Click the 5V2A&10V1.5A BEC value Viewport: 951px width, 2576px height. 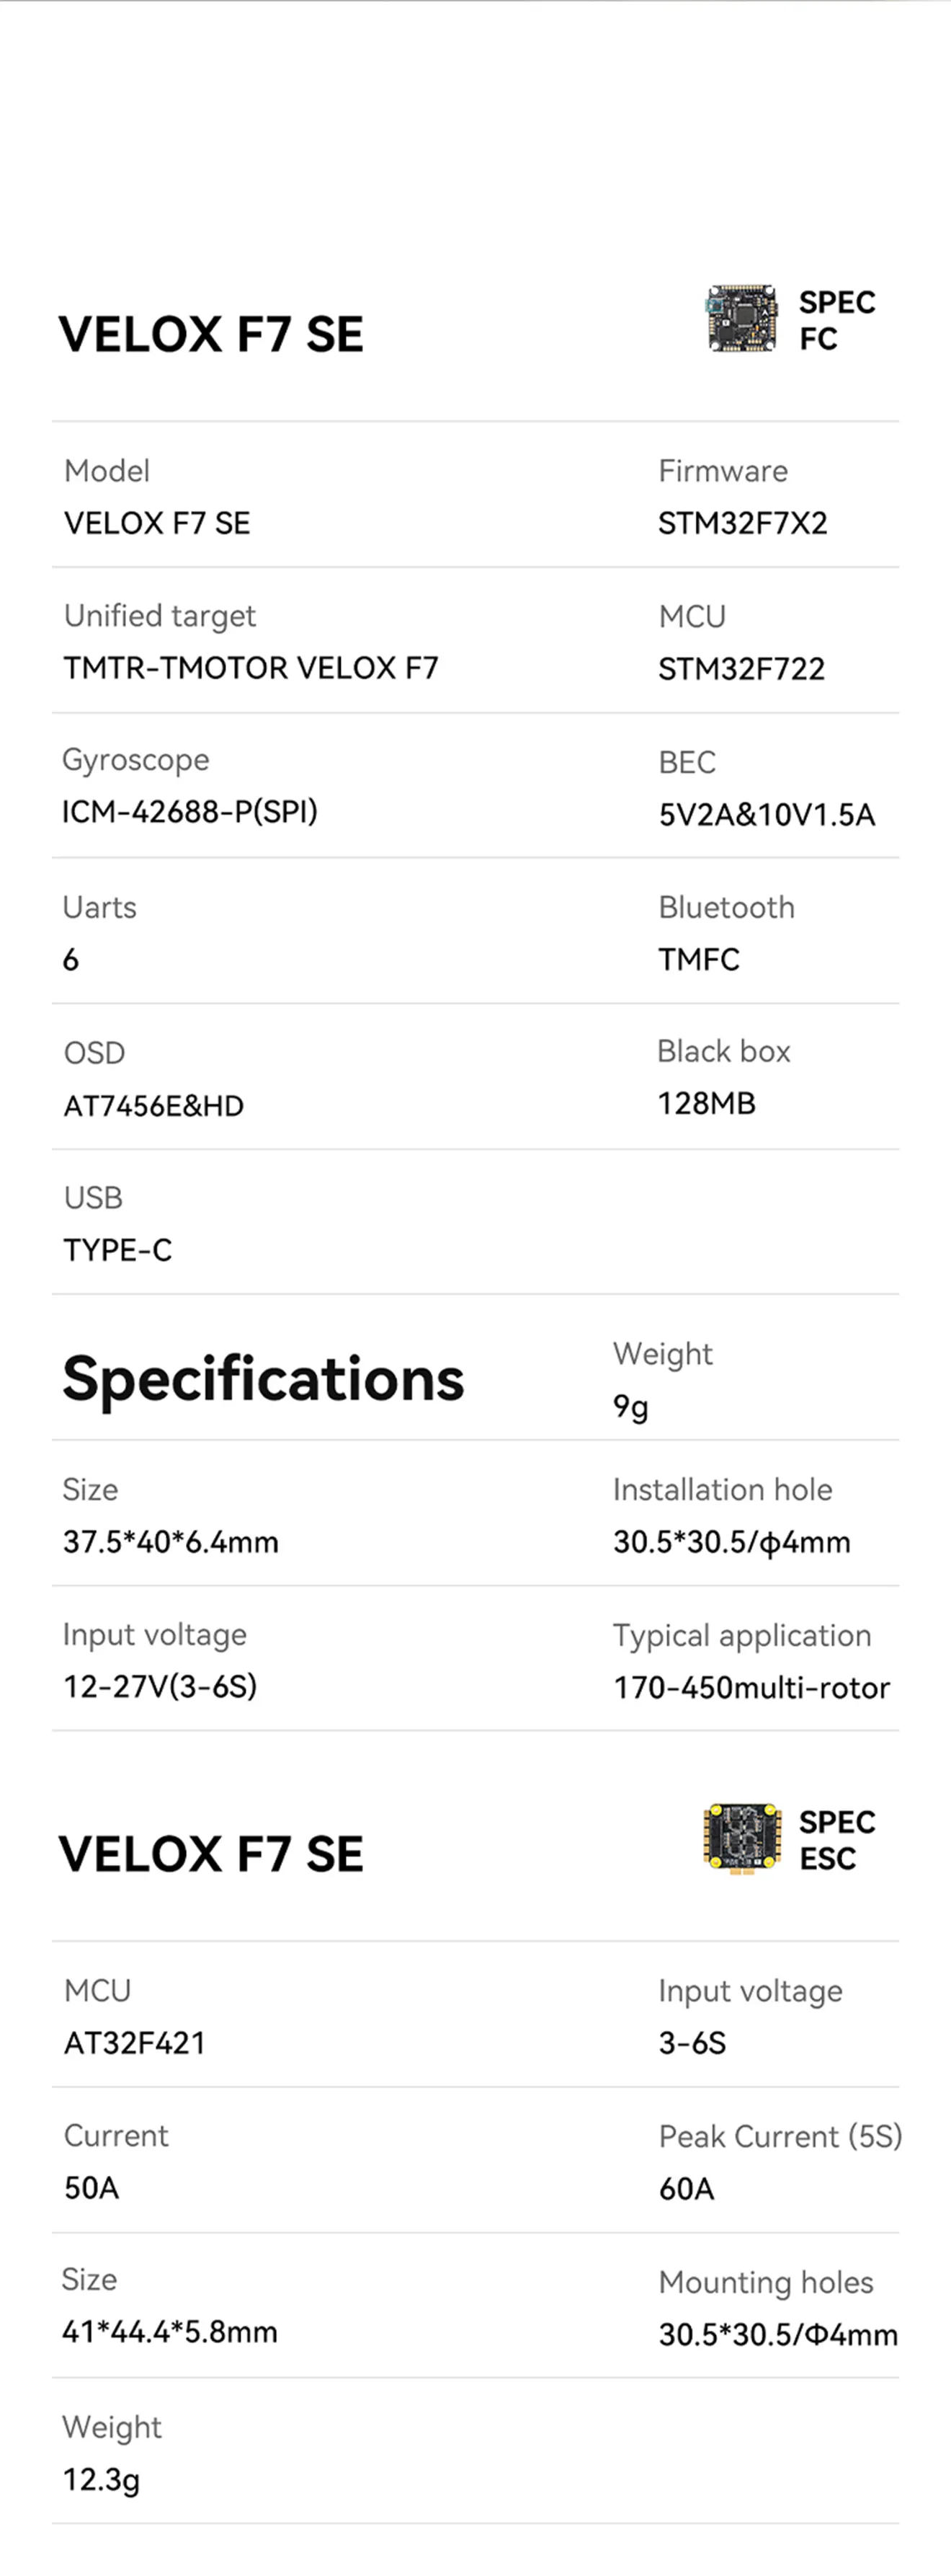pyautogui.click(x=766, y=815)
